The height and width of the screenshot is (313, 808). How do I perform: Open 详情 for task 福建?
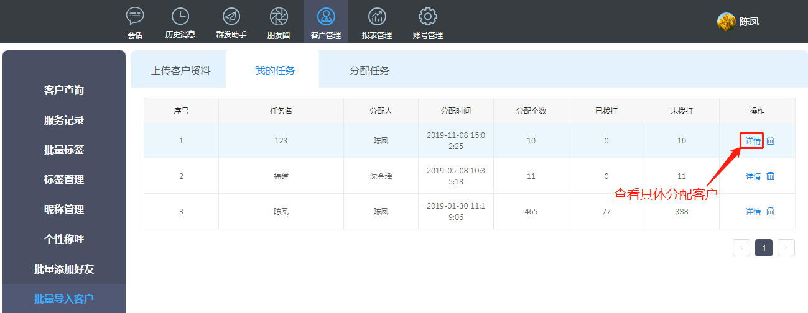[753, 176]
